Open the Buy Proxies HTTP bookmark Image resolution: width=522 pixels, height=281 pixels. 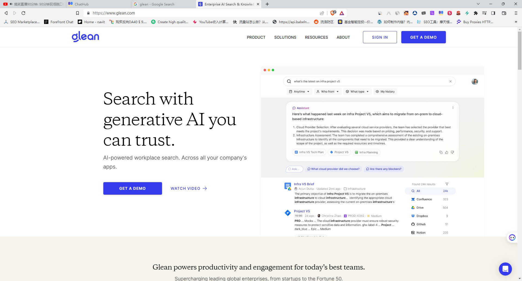(475, 22)
